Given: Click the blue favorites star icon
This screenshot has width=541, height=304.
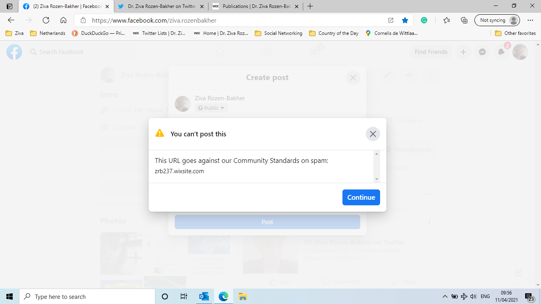Looking at the screenshot, I should coord(405,20).
